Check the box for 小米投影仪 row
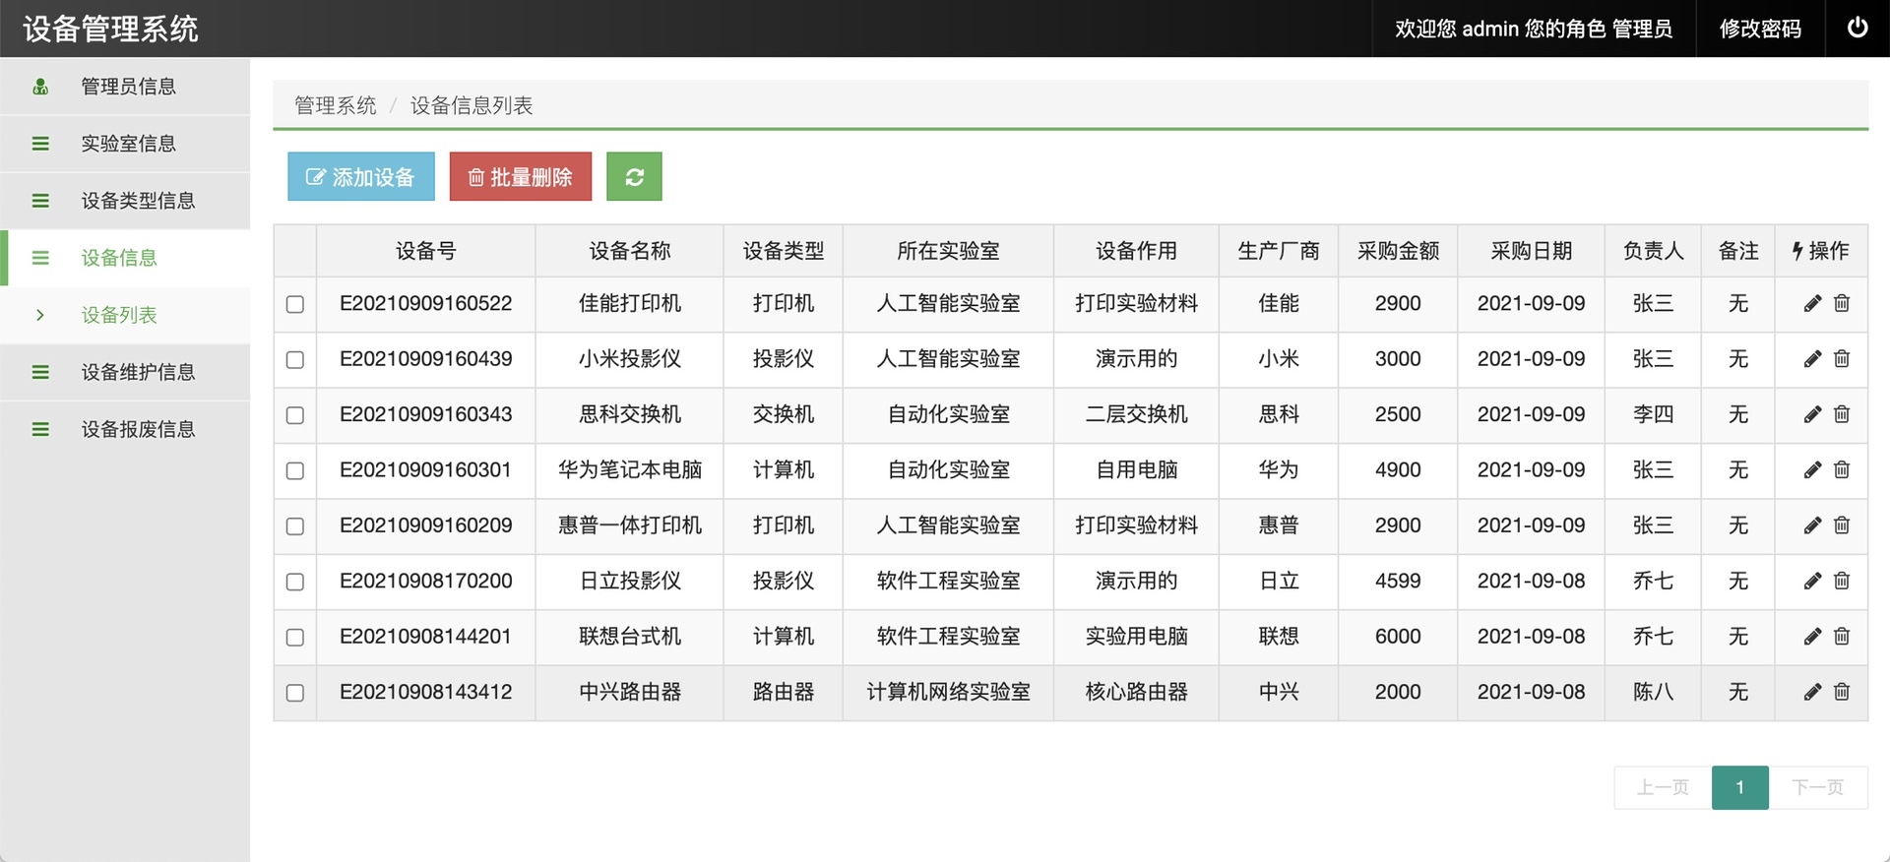This screenshot has height=862, width=1890. pyautogui.click(x=295, y=359)
